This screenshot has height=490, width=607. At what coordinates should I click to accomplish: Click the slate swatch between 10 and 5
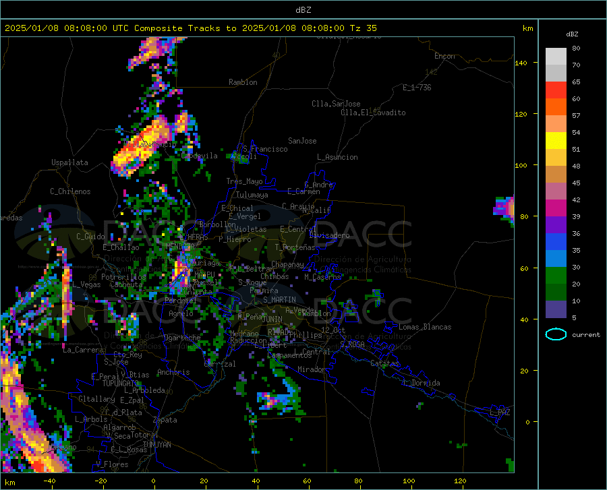click(556, 309)
